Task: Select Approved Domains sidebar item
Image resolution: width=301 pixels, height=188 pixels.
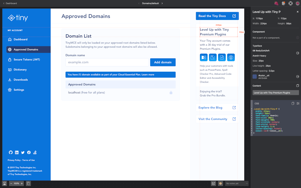Action: tap(29, 49)
